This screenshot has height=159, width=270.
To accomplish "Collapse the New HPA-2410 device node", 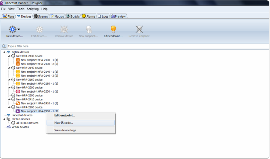I will [9, 99].
